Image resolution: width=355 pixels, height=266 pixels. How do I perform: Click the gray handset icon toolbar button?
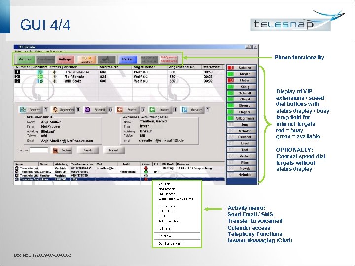106,59
